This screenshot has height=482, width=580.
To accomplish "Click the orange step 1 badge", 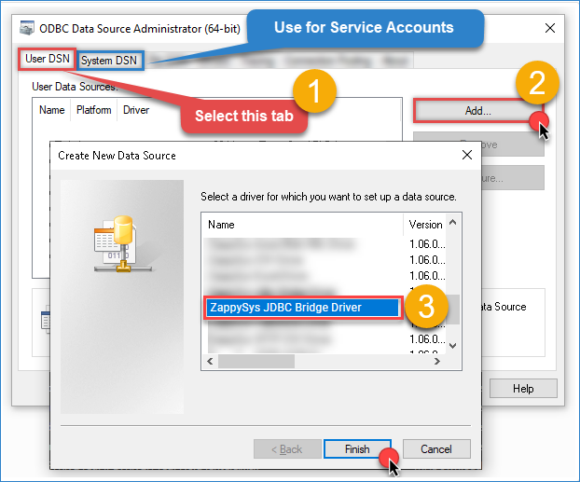I will (314, 91).
